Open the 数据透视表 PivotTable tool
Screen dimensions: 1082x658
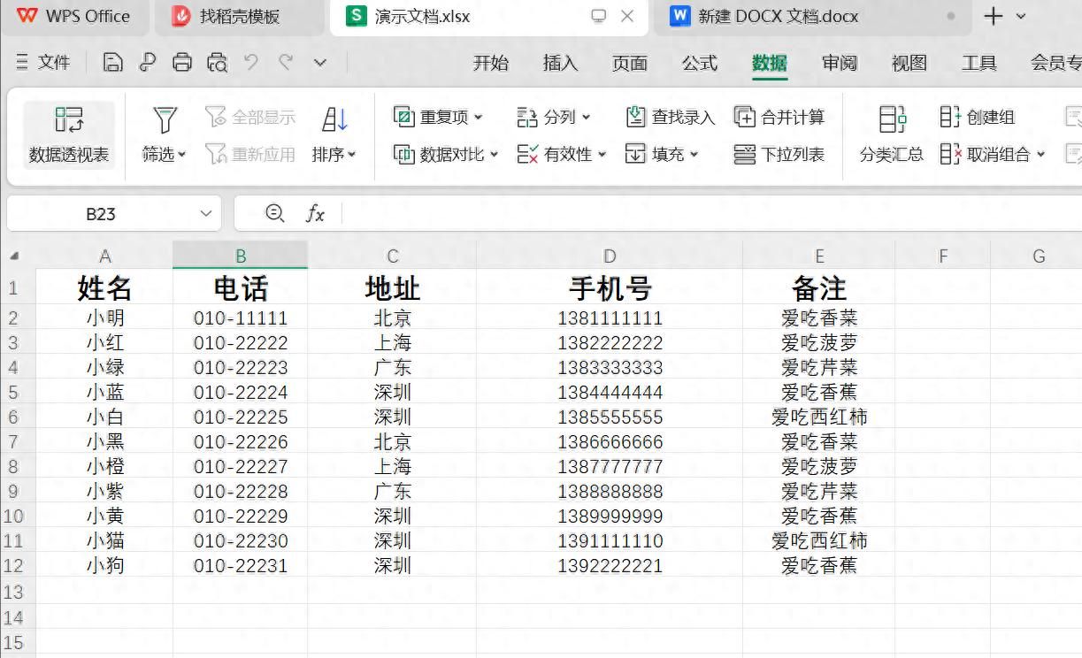point(69,134)
